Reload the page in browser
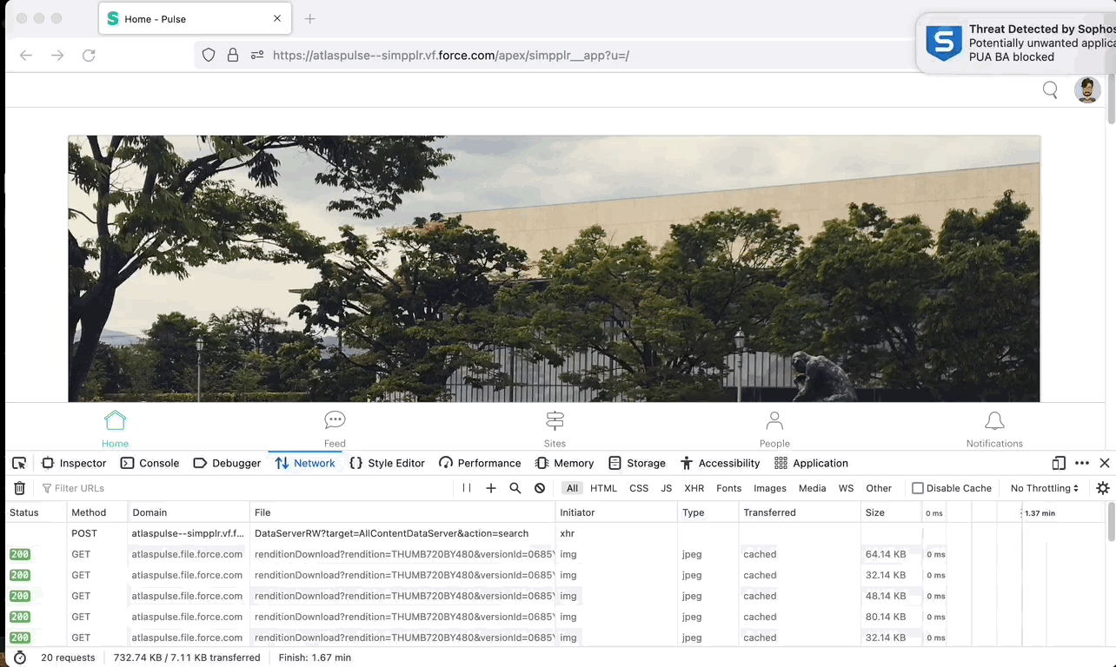This screenshot has height=667, width=1116. [89, 56]
